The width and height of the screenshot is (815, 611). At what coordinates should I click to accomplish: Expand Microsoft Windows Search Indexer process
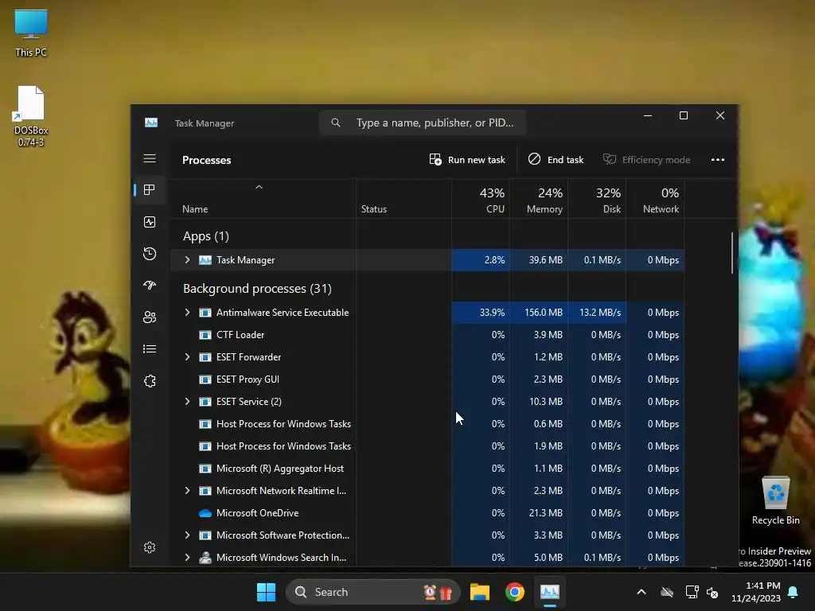click(x=187, y=558)
